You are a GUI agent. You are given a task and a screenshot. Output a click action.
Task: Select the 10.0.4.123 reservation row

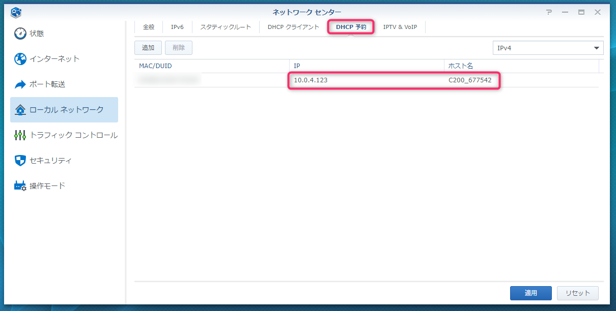coord(367,80)
